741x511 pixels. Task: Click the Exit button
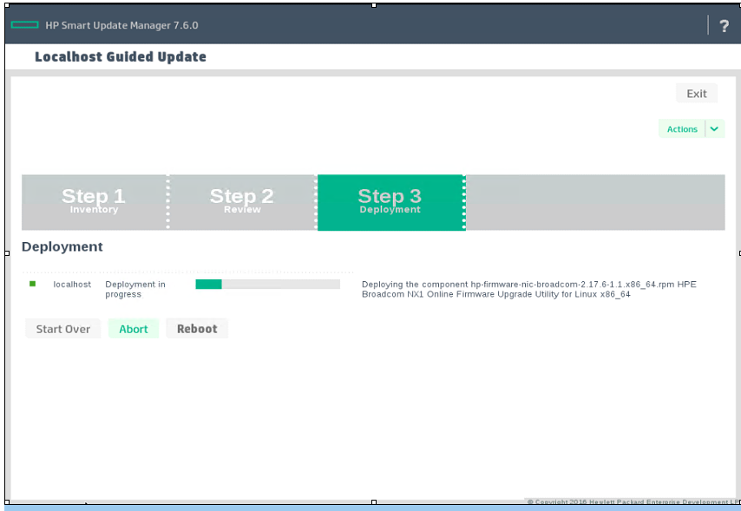pos(697,94)
